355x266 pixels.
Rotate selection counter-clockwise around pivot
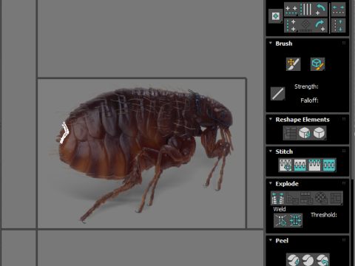tap(320, 10)
